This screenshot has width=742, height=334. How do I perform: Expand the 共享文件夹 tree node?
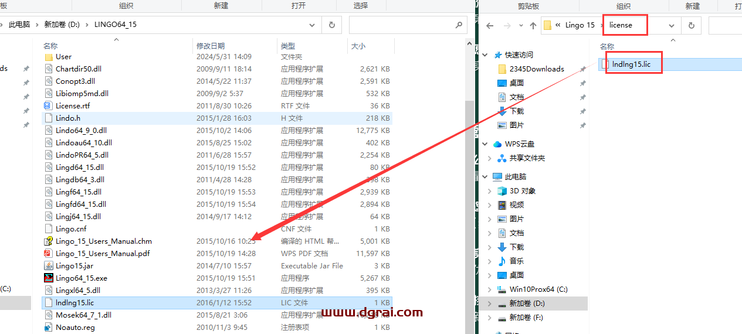click(x=490, y=158)
